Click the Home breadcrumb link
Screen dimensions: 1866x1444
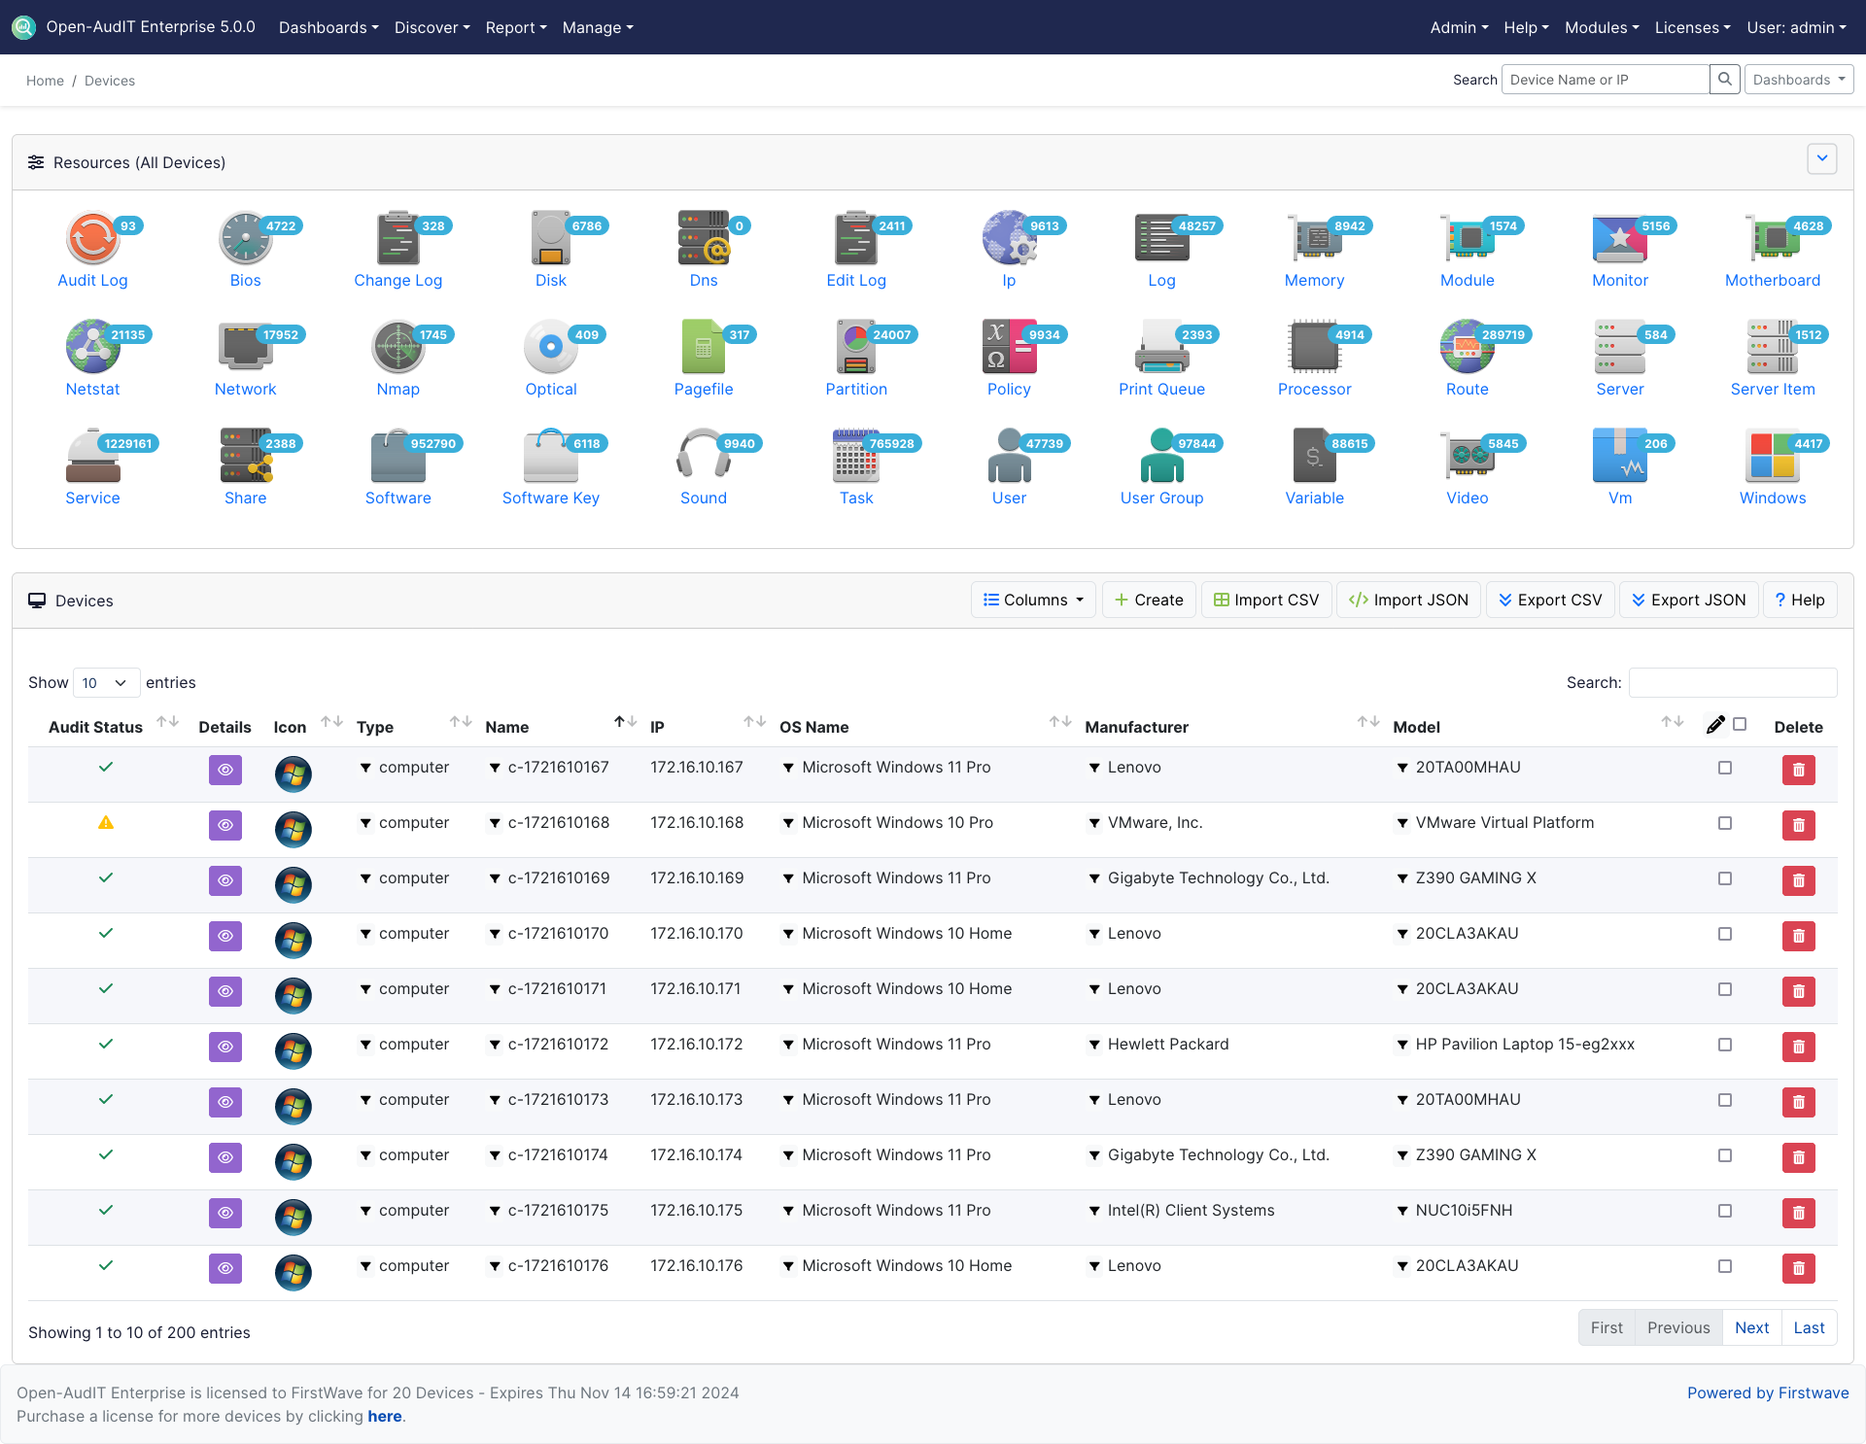[45, 81]
